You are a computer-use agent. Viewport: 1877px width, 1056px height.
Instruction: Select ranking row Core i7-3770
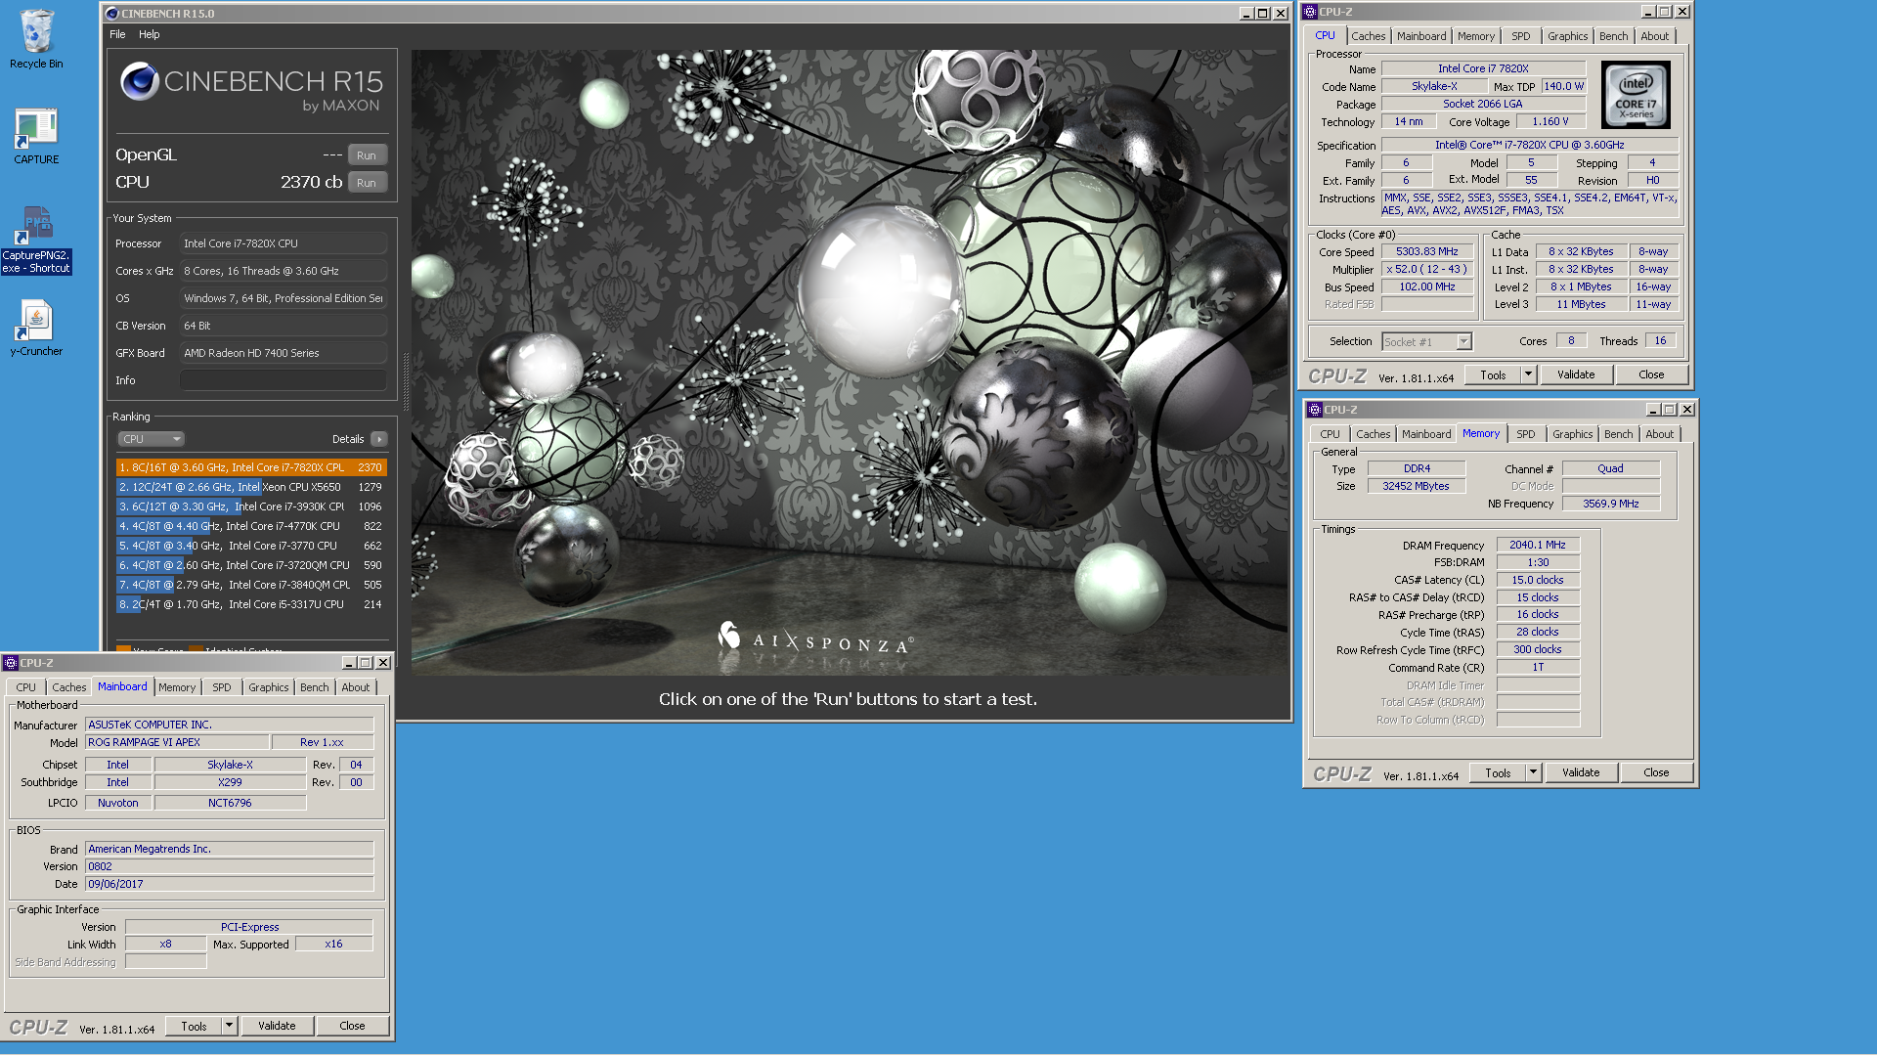point(251,546)
